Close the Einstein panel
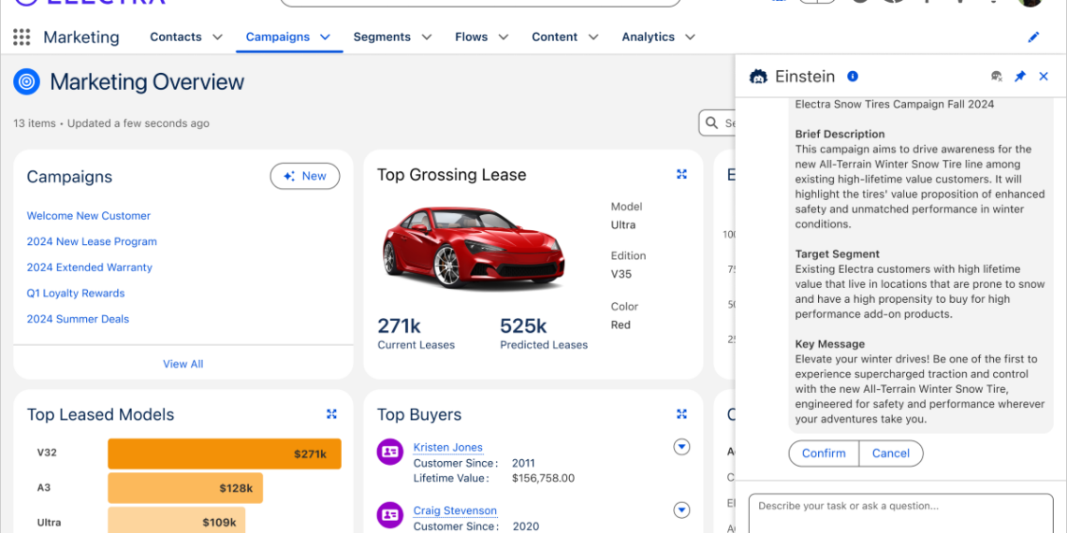Image resolution: width=1067 pixels, height=533 pixels. (1045, 77)
